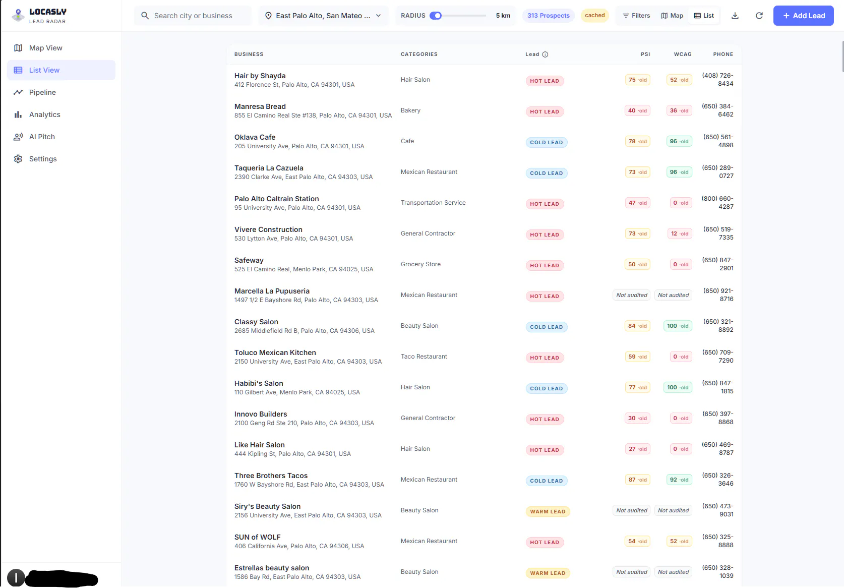Click PSI score 75 for Hair by Shayda

[x=638, y=80]
